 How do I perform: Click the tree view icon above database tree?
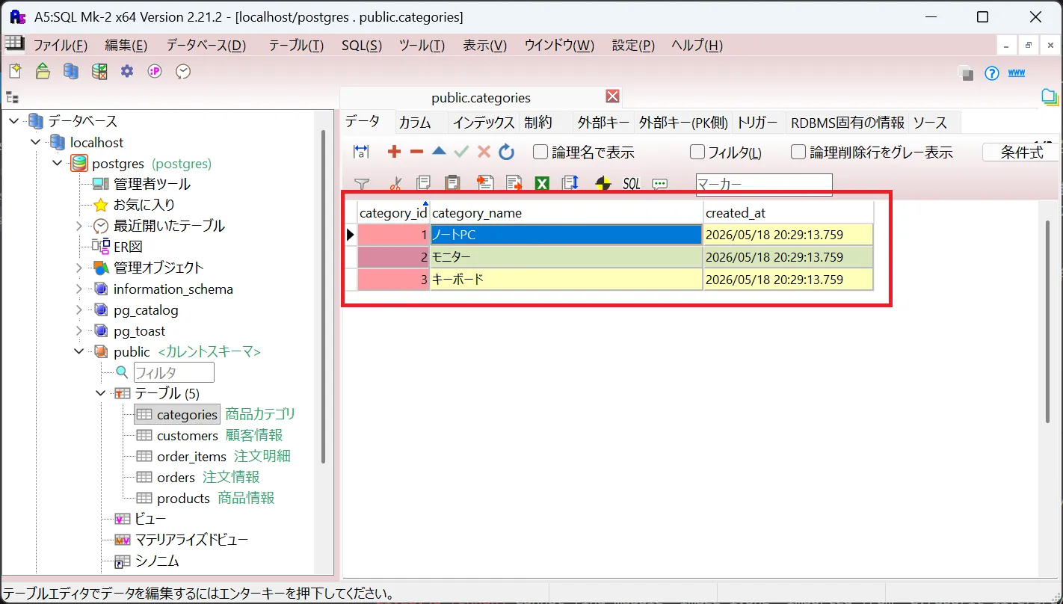click(x=12, y=97)
